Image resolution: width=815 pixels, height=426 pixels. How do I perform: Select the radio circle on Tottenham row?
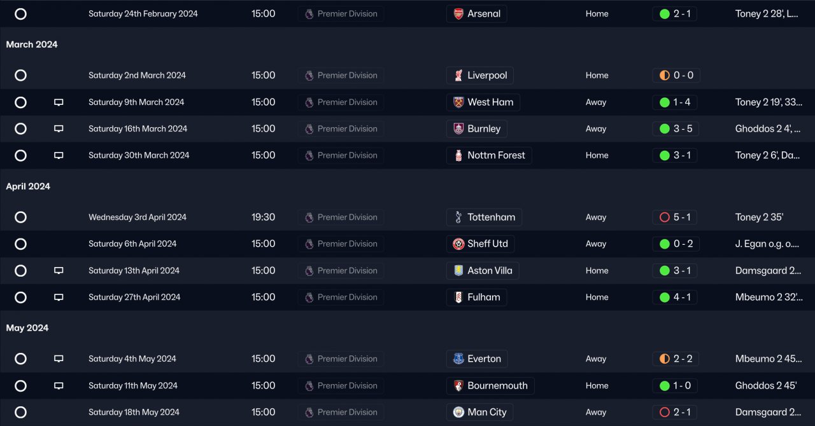point(20,217)
